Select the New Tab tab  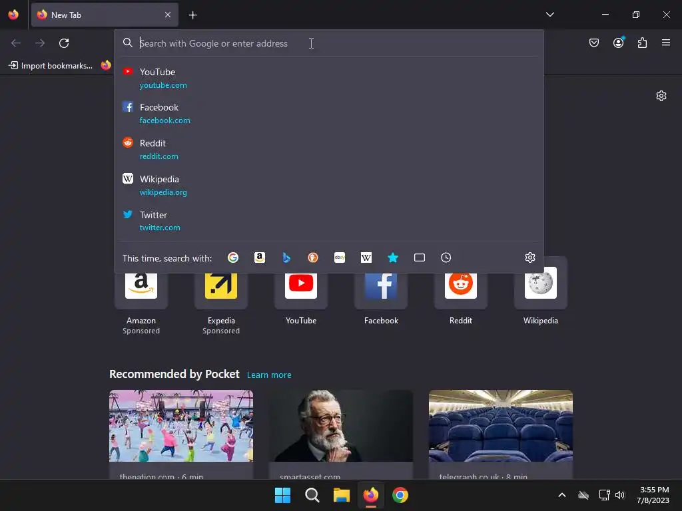[105, 15]
